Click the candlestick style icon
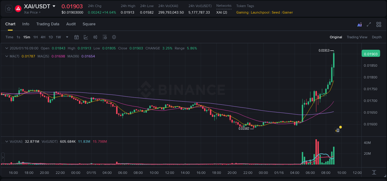Image resolution: width=387 pixels, height=181 pixels. (96, 37)
